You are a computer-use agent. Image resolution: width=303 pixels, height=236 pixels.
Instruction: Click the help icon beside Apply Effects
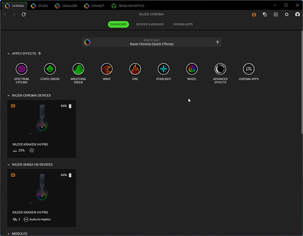[40, 53]
